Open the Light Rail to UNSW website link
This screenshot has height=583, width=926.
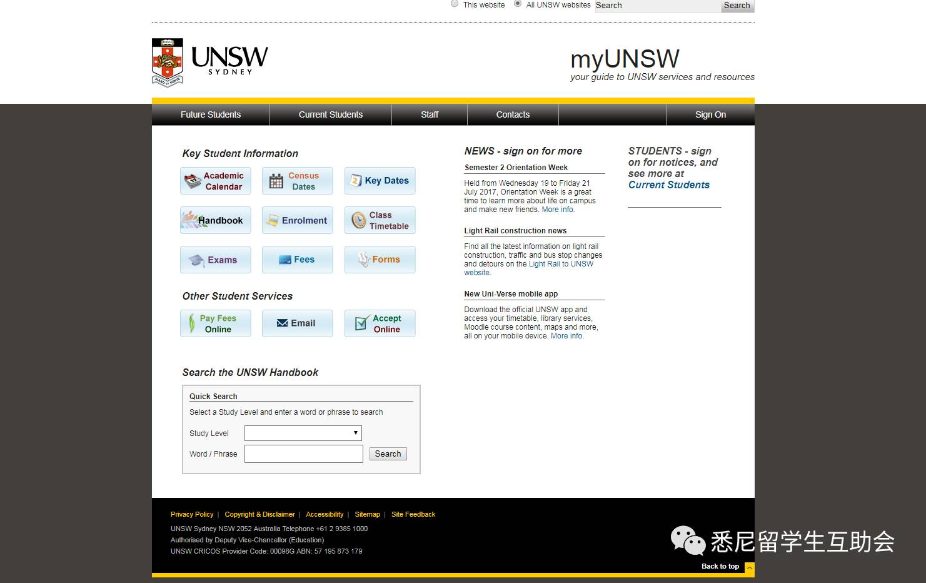click(x=528, y=268)
